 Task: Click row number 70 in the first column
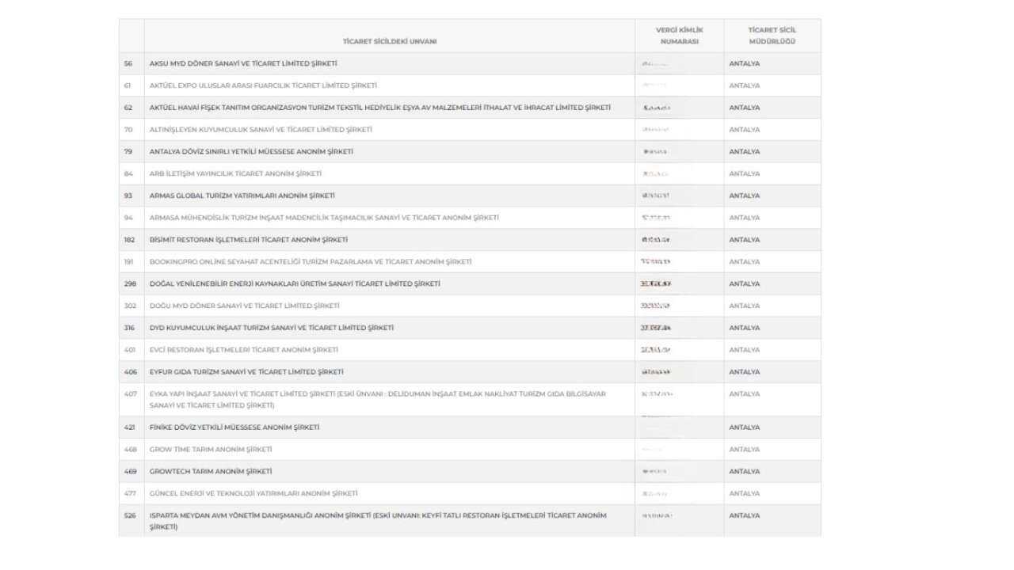coord(128,130)
